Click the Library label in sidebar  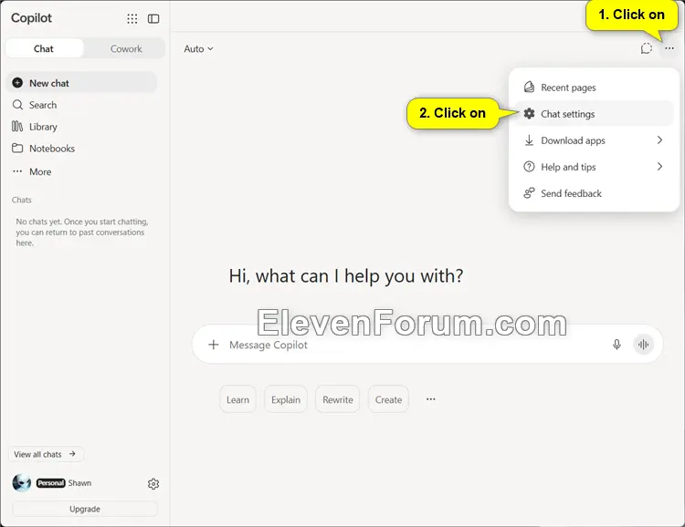[x=43, y=127]
